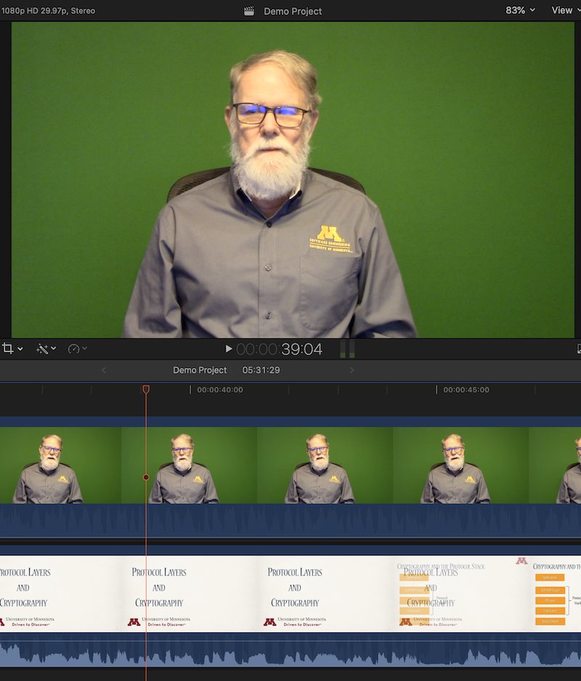Click the Demo Project name in timeline header

click(200, 370)
